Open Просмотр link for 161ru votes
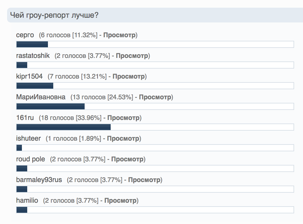303x224 pixels. (123, 118)
